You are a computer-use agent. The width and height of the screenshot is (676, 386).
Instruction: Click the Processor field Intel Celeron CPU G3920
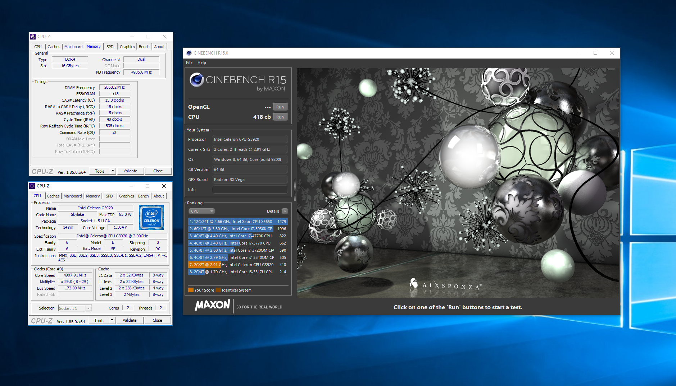[x=250, y=139]
